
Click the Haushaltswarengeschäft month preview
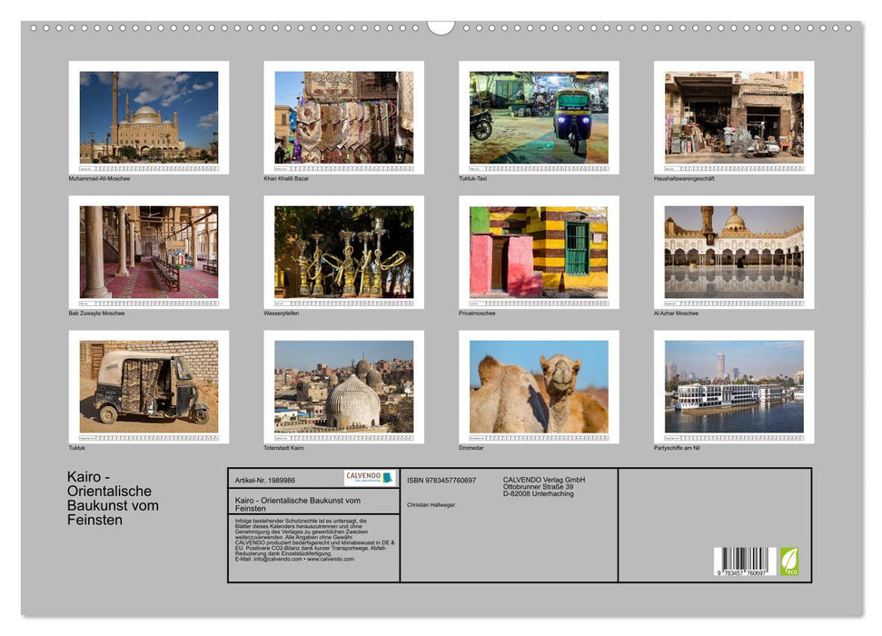pyautogui.click(x=733, y=115)
